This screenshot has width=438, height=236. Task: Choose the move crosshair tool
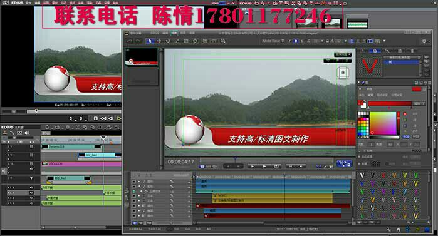pyautogui.click(x=159, y=41)
